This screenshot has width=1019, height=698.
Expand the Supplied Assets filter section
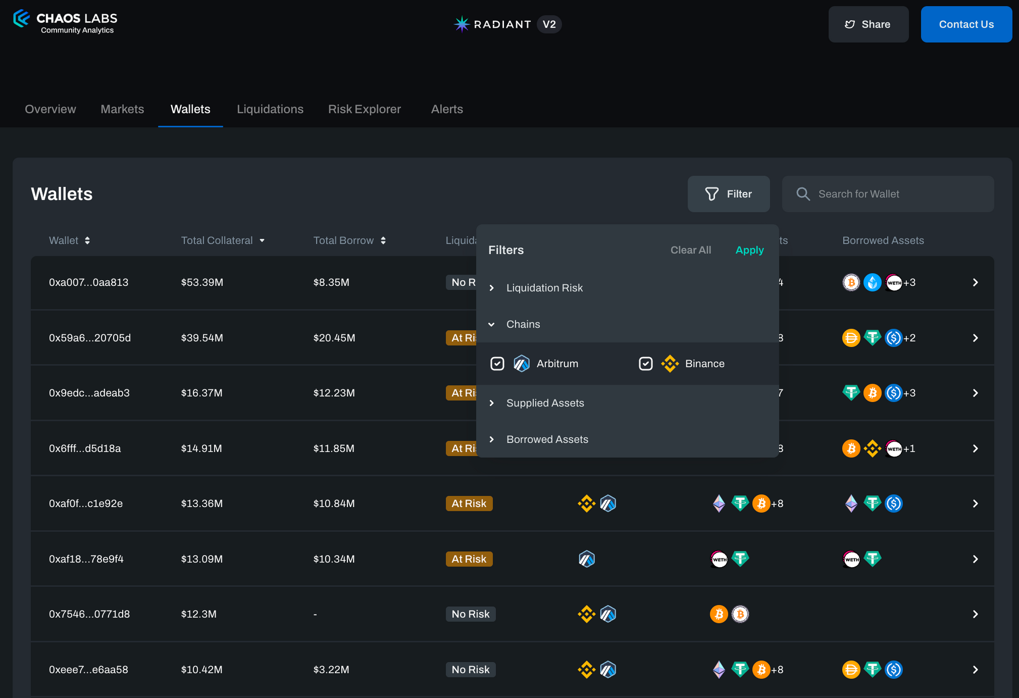tap(545, 403)
